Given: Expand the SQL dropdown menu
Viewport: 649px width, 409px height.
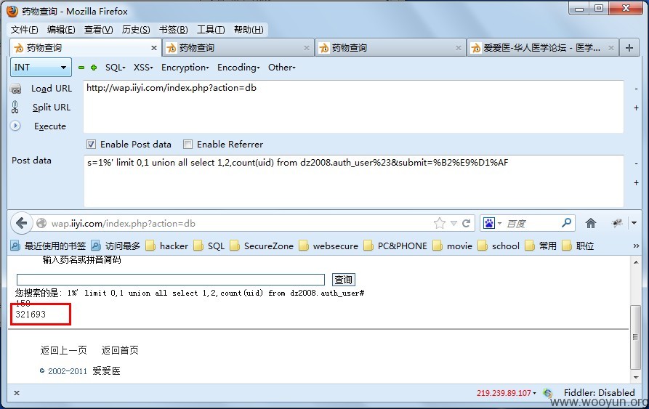Looking at the screenshot, I should coord(115,68).
